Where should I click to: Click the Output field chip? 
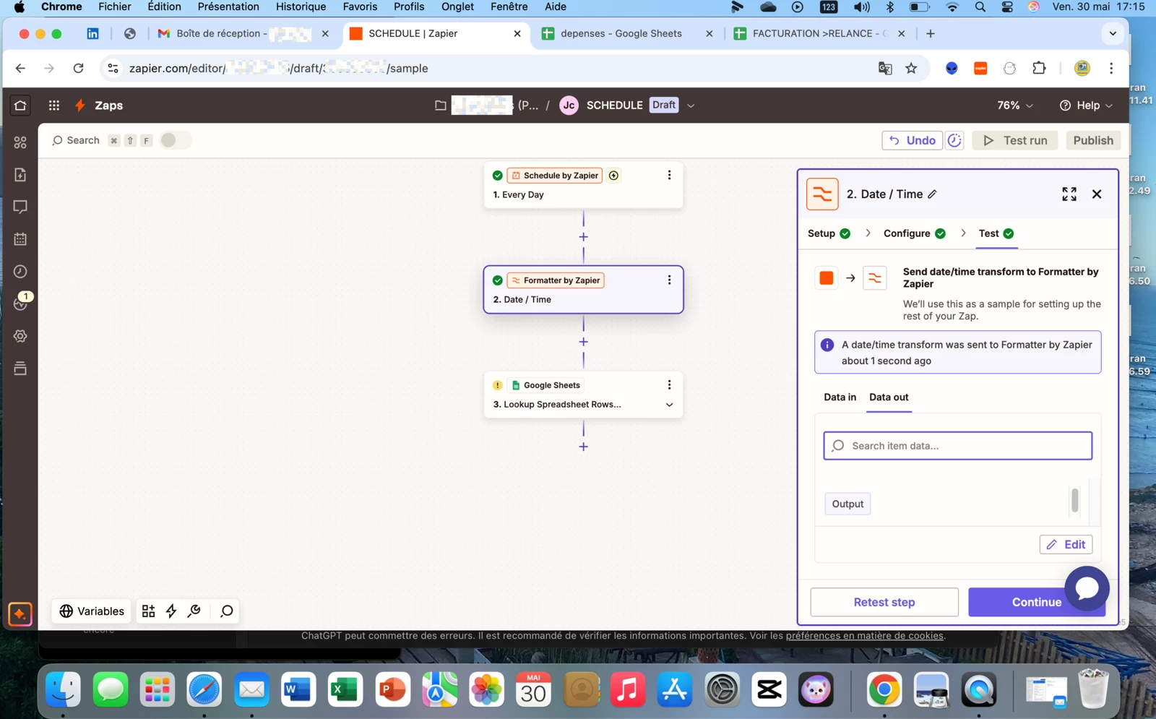coord(847,504)
